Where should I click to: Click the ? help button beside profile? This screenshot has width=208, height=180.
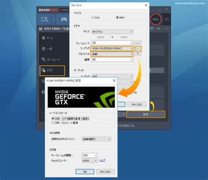(x=138, y=54)
